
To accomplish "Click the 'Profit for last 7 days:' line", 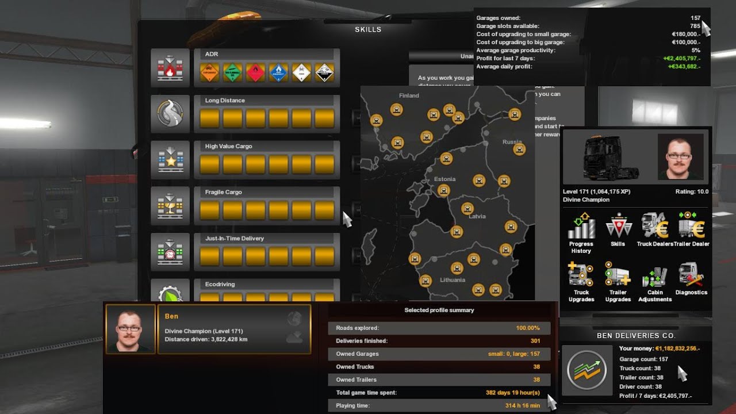I will (x=588, y=58).
